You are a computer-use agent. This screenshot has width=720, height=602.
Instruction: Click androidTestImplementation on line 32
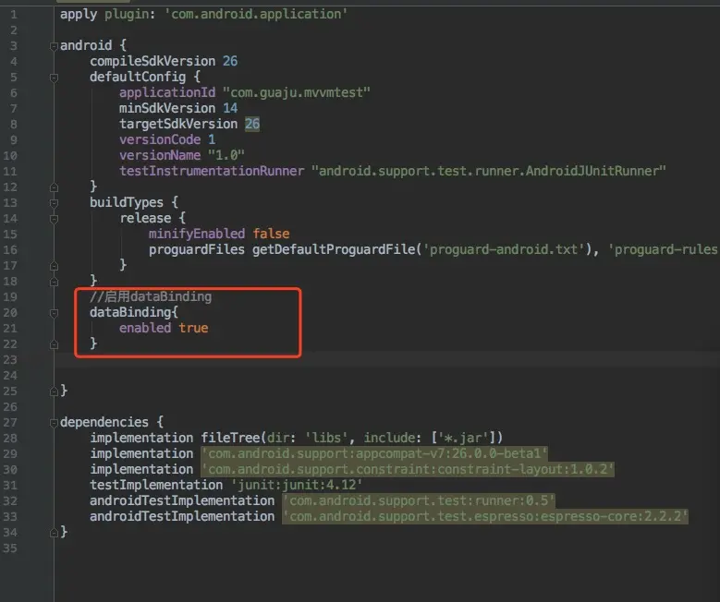[182, 500]
